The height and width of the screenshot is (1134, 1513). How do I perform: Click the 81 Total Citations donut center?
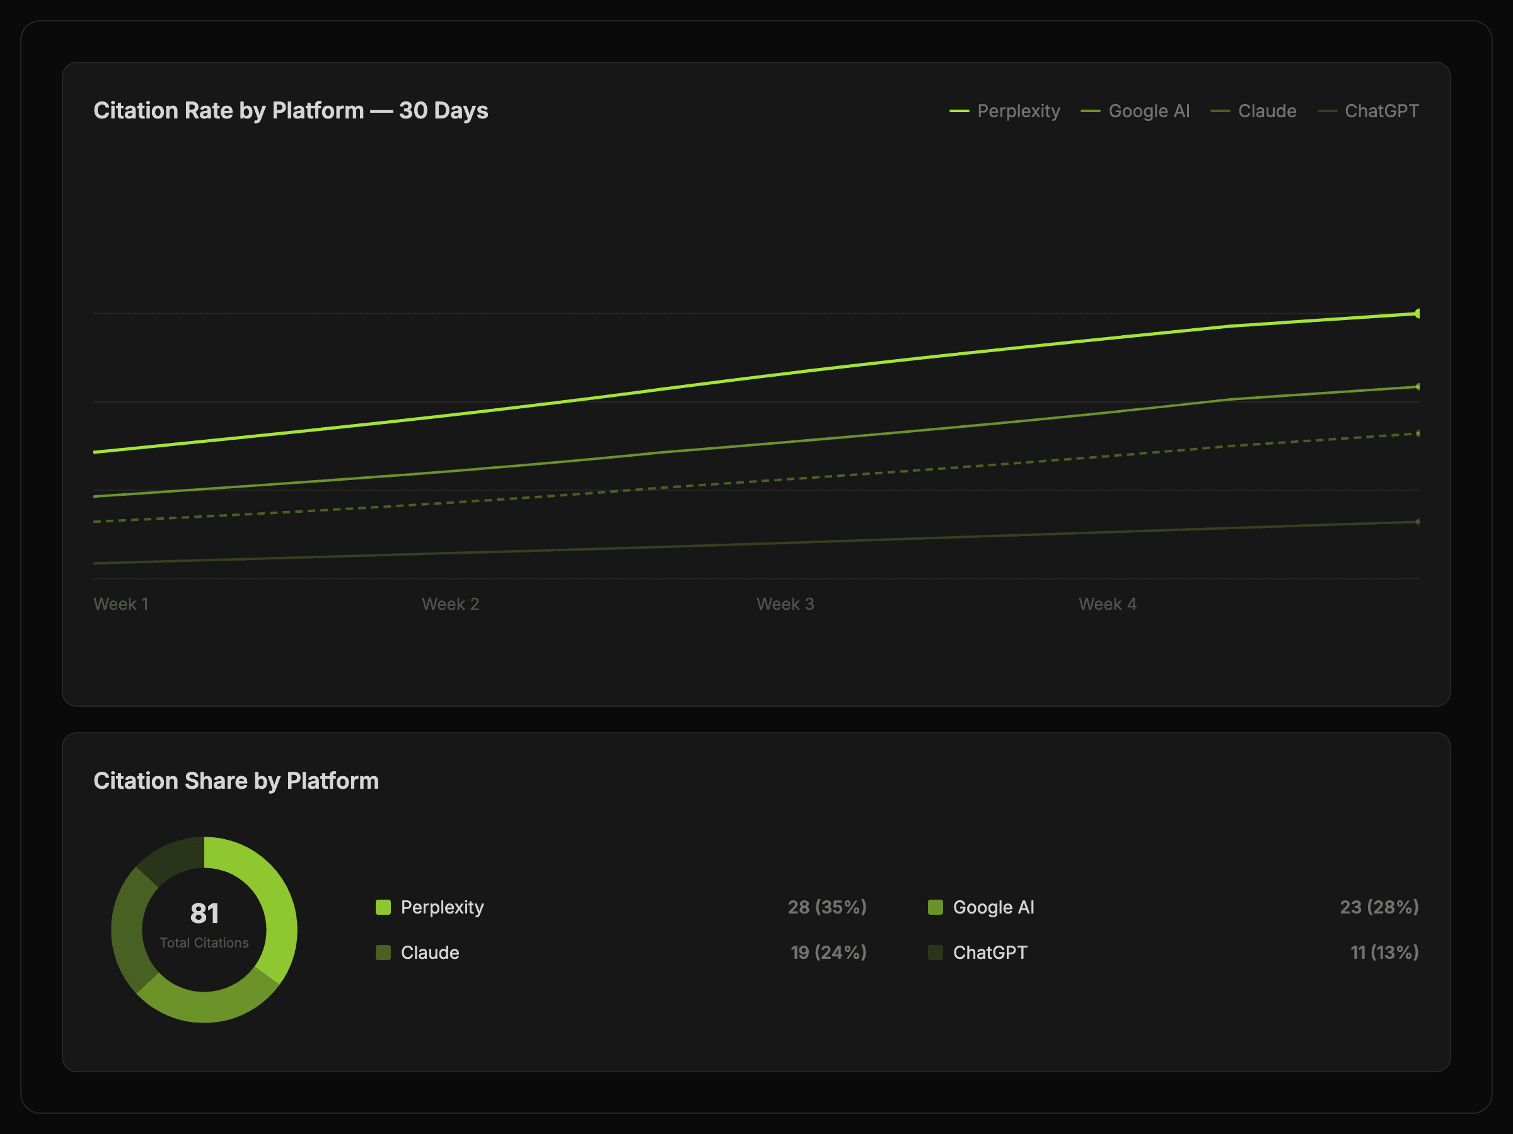pyautogui.click(x=204, y=926)
